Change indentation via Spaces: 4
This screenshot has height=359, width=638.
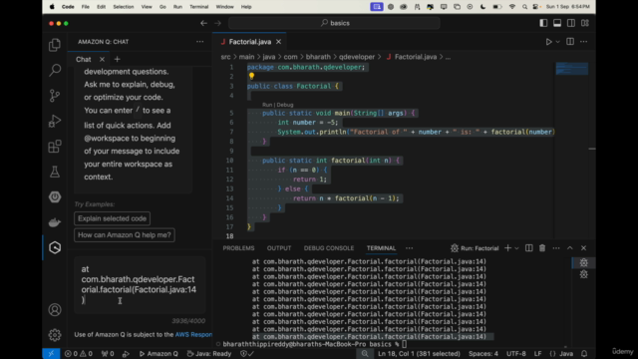482,354
